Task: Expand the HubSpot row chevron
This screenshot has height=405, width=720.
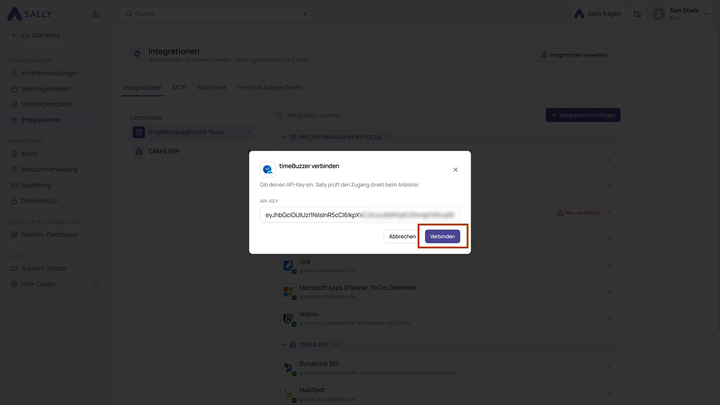Action: pyautogui.click(x=609, y=394)
